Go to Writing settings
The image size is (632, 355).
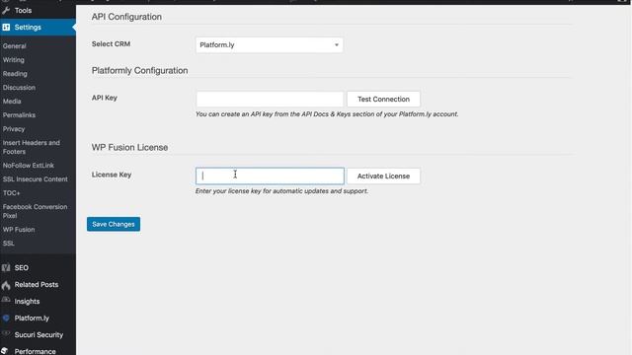(x=13, y=59)
